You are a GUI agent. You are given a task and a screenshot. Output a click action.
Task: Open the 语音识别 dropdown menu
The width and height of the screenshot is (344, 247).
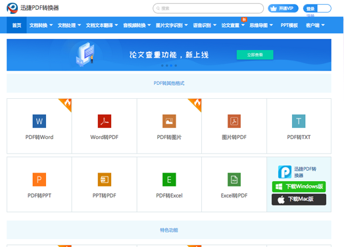click(205, 25)
